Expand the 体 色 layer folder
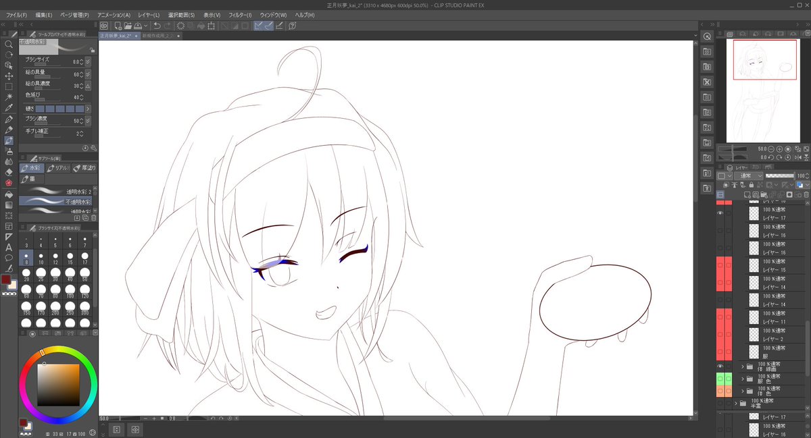This screenshot has height=438, width=811. point(743,391)
